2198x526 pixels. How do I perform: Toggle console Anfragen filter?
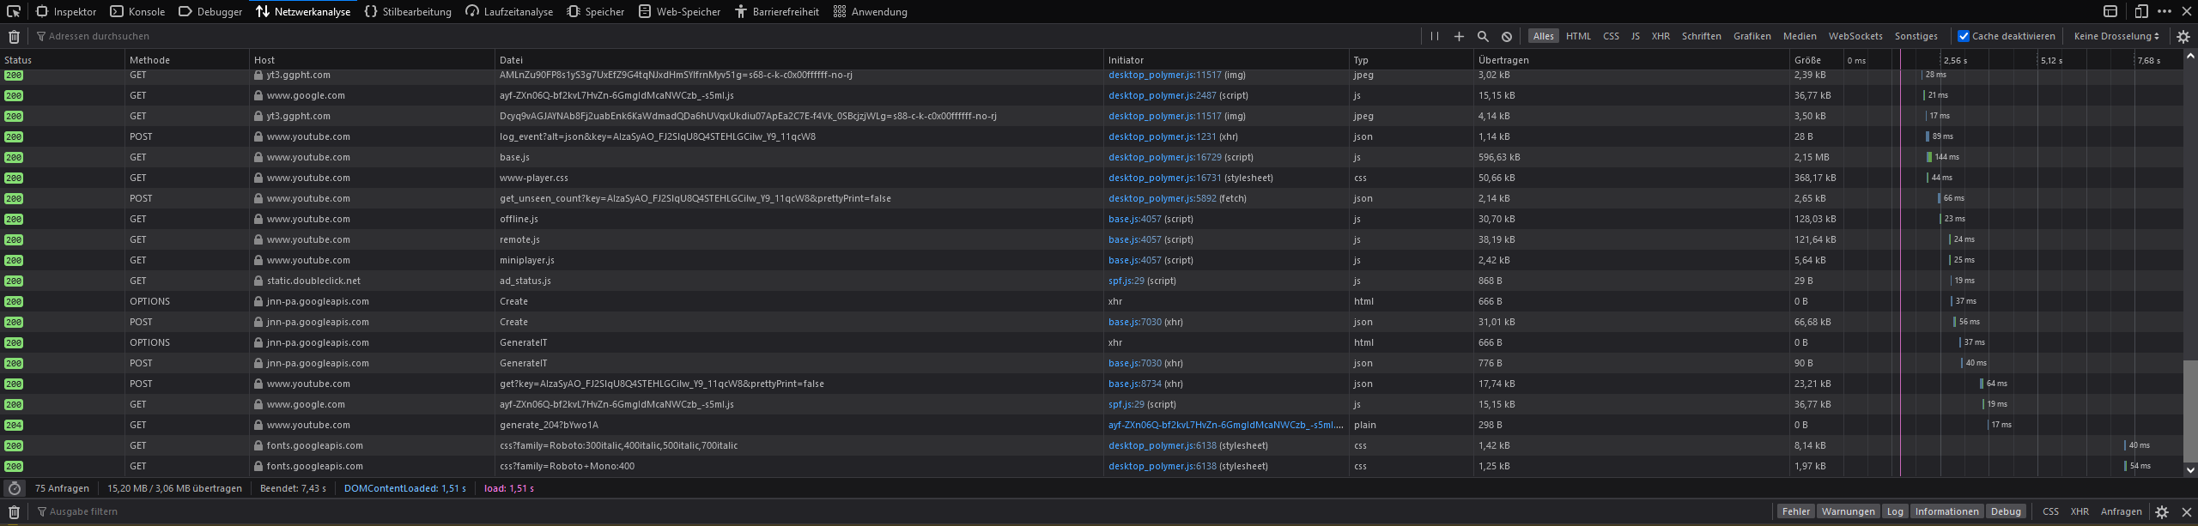(2121, 511)
